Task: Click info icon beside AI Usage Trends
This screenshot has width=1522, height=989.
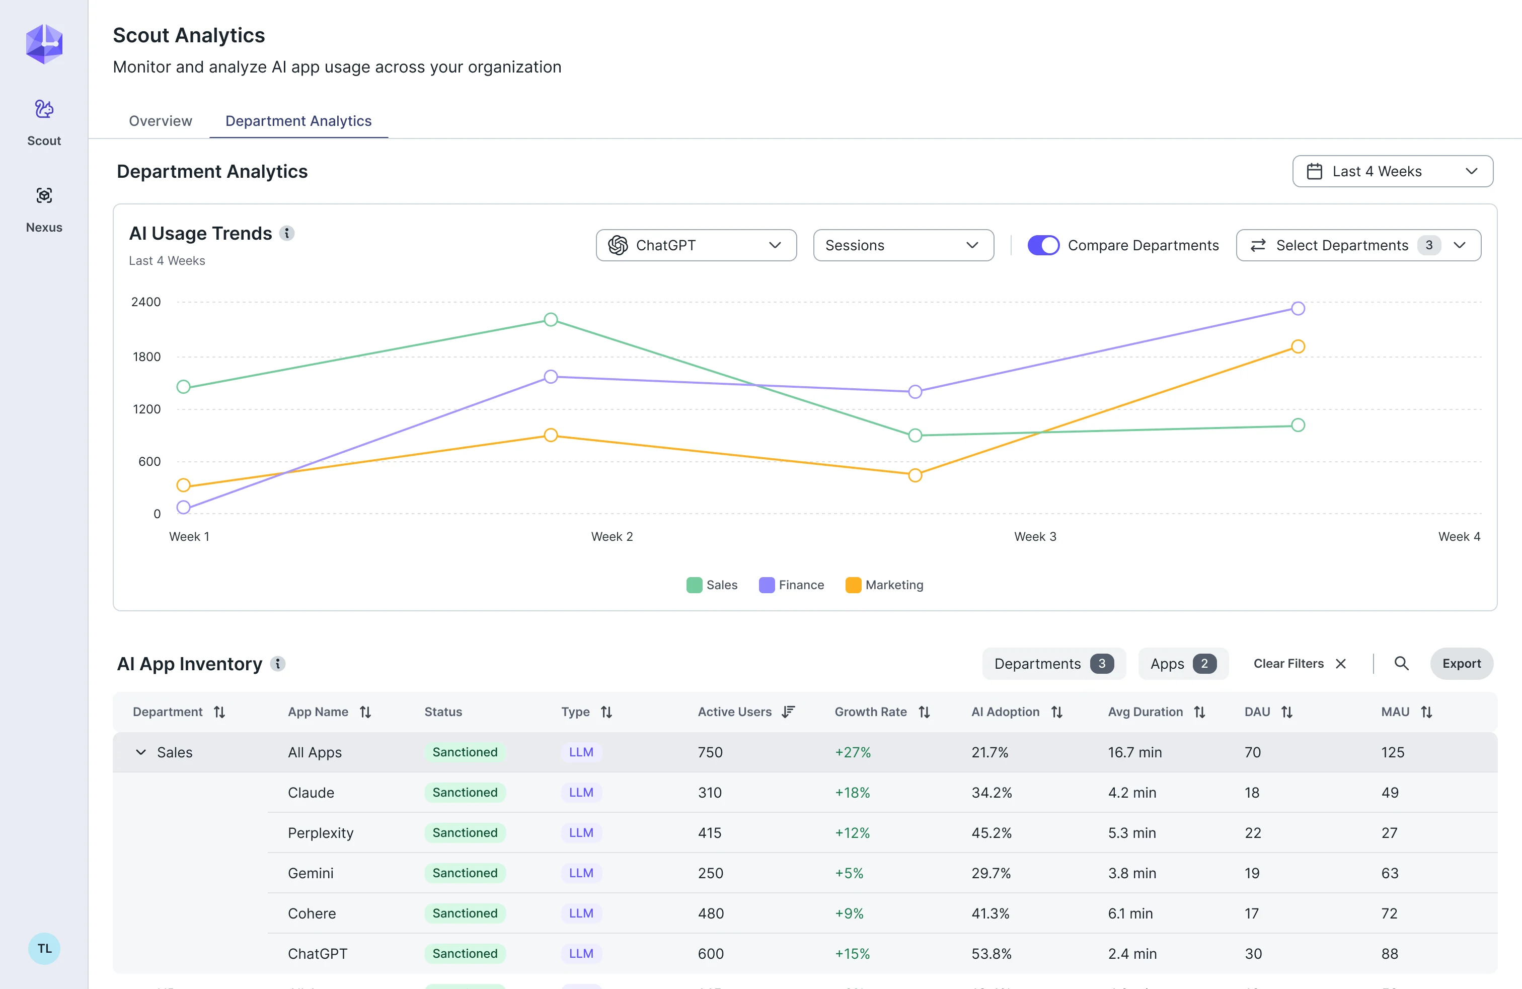Action: pos(287,234)
